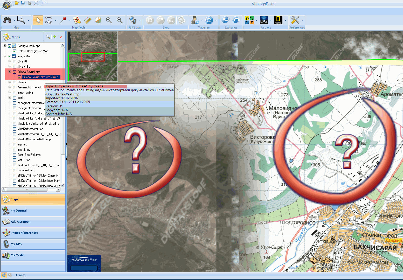Image resolution: width=403 pixels, height=280 pixels.
Task: Click the zoom in magnifier
Action: pos(109,20)
